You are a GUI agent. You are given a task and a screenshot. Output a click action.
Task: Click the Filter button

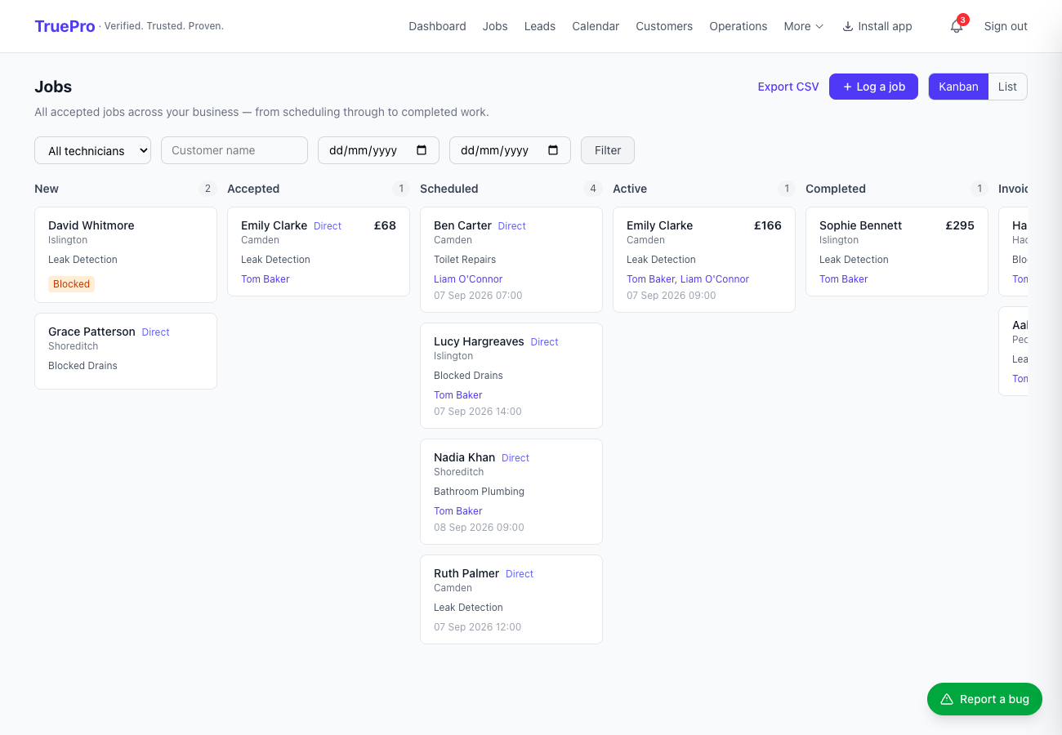[x=608, y=150]
